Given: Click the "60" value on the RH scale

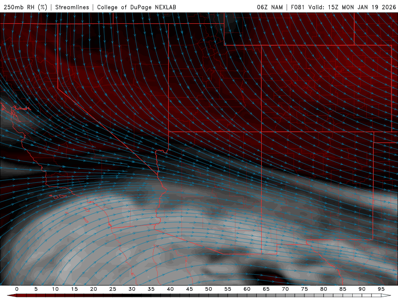Looking at the screenshot, I should pos(247,289).
